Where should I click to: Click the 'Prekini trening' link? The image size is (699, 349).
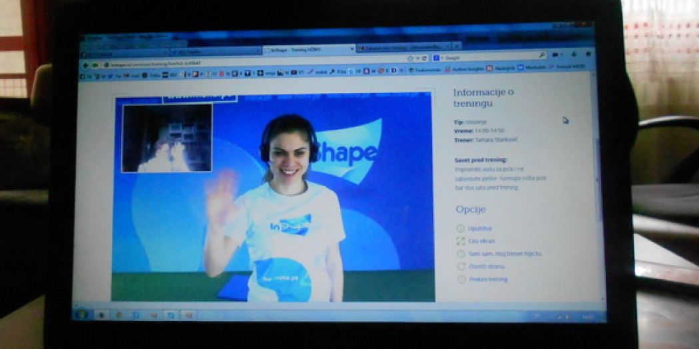click(488, 279)
